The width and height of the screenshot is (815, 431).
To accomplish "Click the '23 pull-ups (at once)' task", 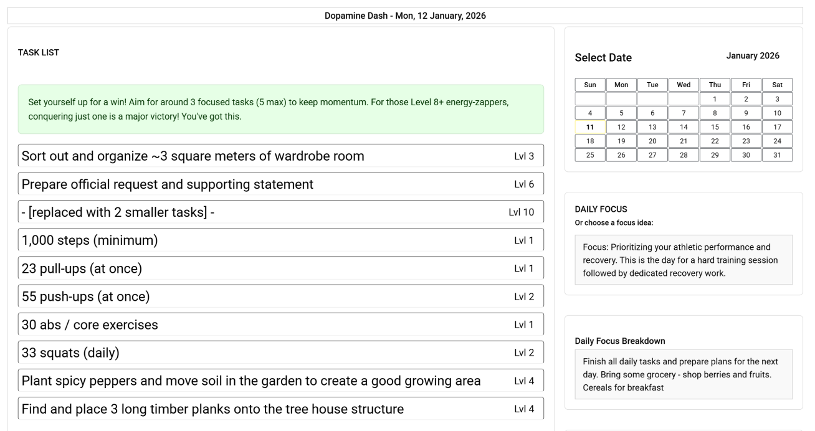I will (280, 268).
